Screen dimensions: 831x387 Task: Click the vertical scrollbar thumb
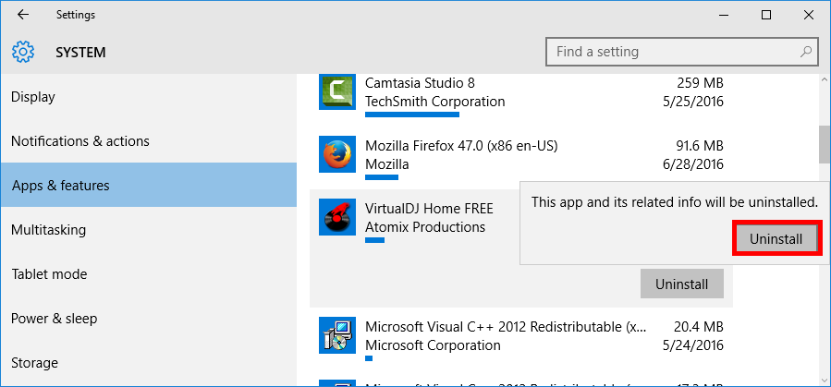824,143
